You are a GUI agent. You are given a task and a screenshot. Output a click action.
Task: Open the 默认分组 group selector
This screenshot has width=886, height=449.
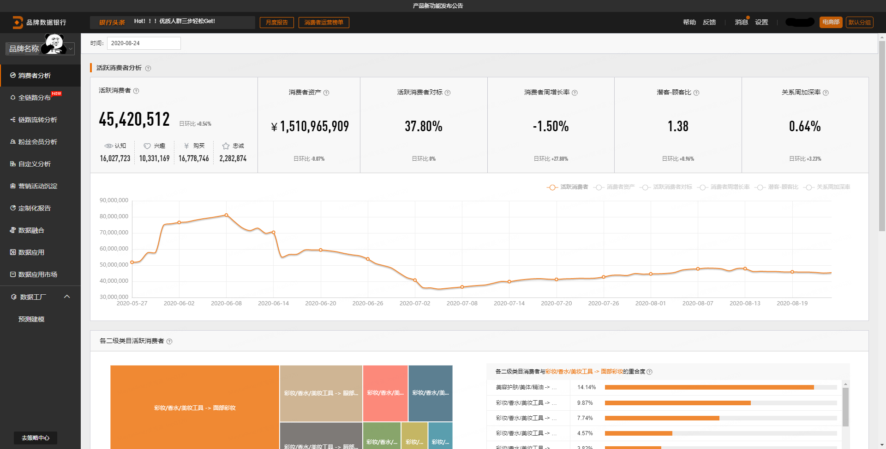click(859, 22)
